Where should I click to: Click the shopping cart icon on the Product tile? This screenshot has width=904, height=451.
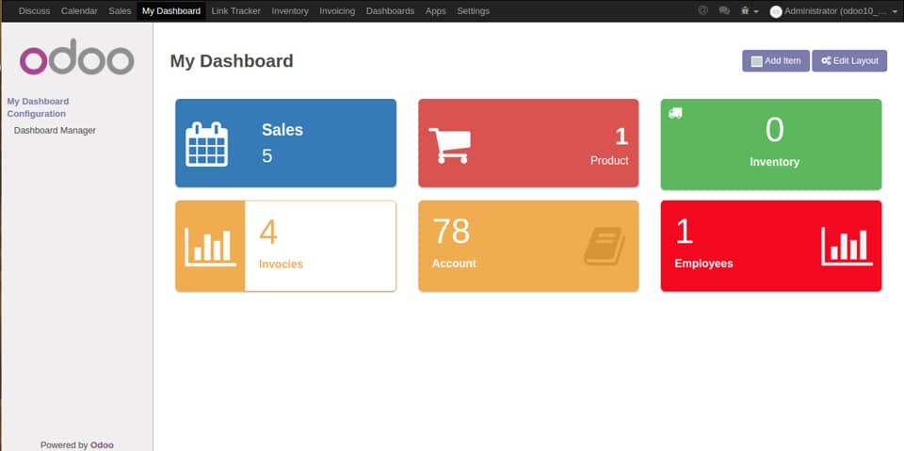450,145
